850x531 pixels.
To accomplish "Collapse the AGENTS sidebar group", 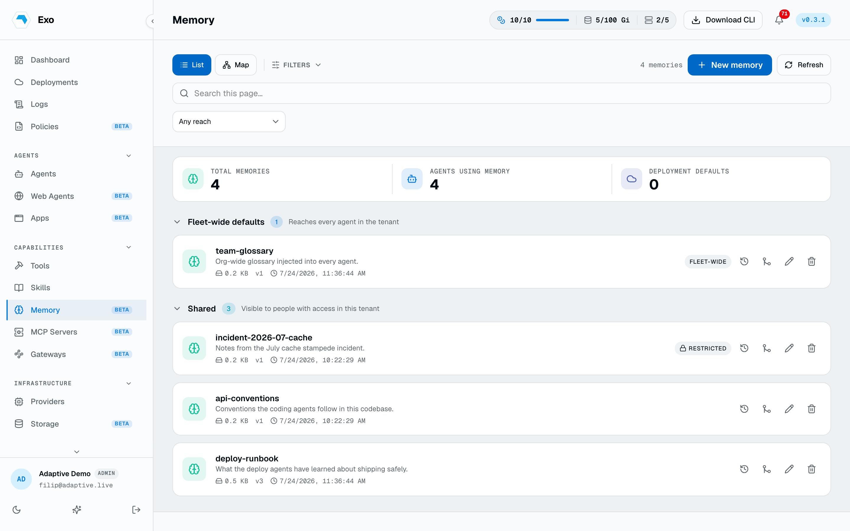I will pos(129,155).
